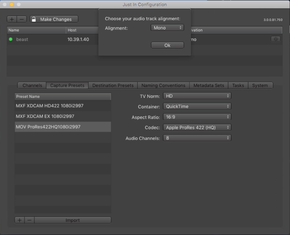
Task: Click the Make Changes button
Action: tap(54, 19)
